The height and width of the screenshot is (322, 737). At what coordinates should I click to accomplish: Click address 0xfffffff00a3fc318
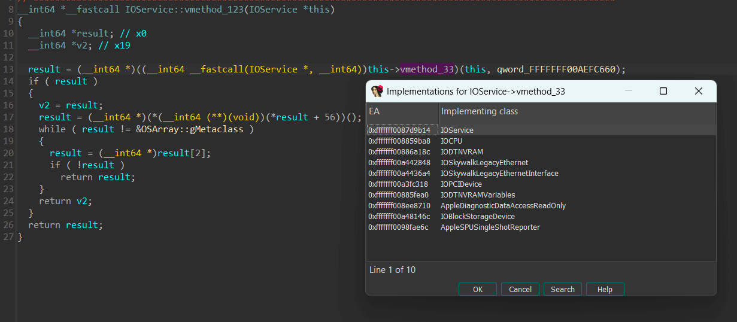(x=399, y=184)
